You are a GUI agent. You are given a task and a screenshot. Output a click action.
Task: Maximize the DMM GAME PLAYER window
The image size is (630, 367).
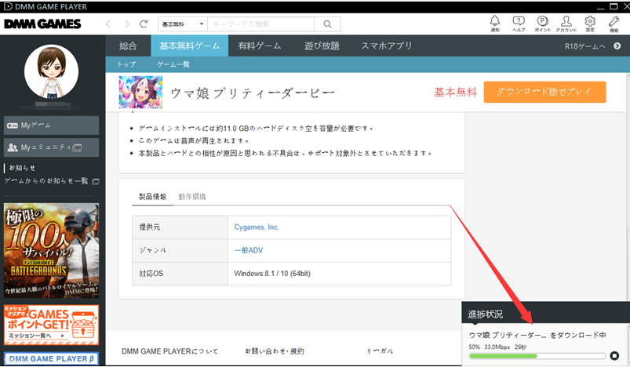point(614,6)
